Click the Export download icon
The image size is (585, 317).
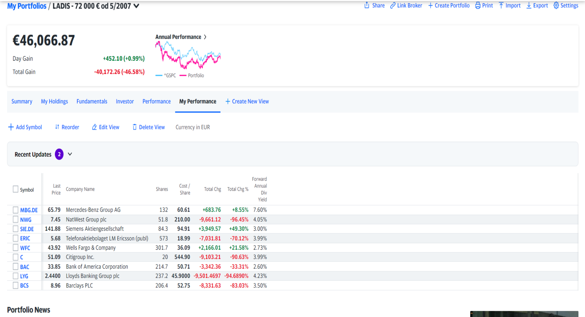[x=529, y=5]
